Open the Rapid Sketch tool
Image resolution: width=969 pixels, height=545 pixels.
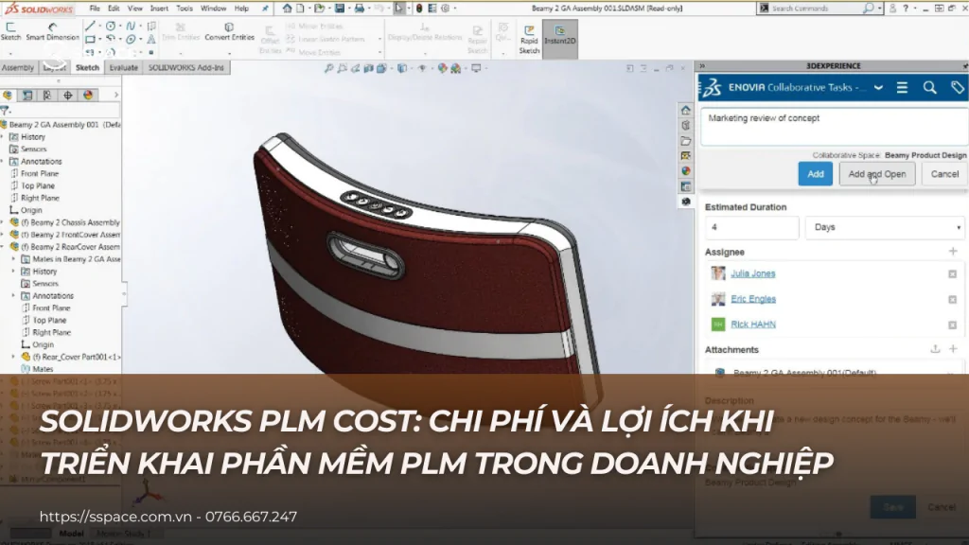(x=529, y=40)
